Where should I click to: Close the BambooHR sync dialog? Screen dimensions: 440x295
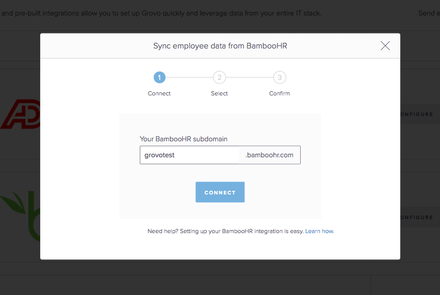385,45
